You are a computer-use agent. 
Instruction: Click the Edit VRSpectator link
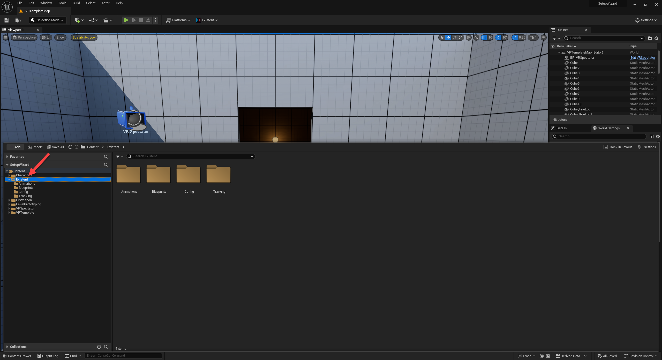coord(642,57)
